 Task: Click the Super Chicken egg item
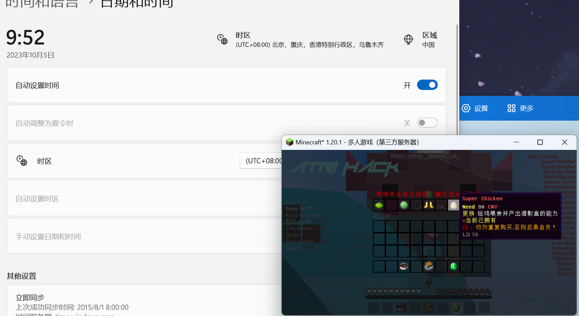453,205
